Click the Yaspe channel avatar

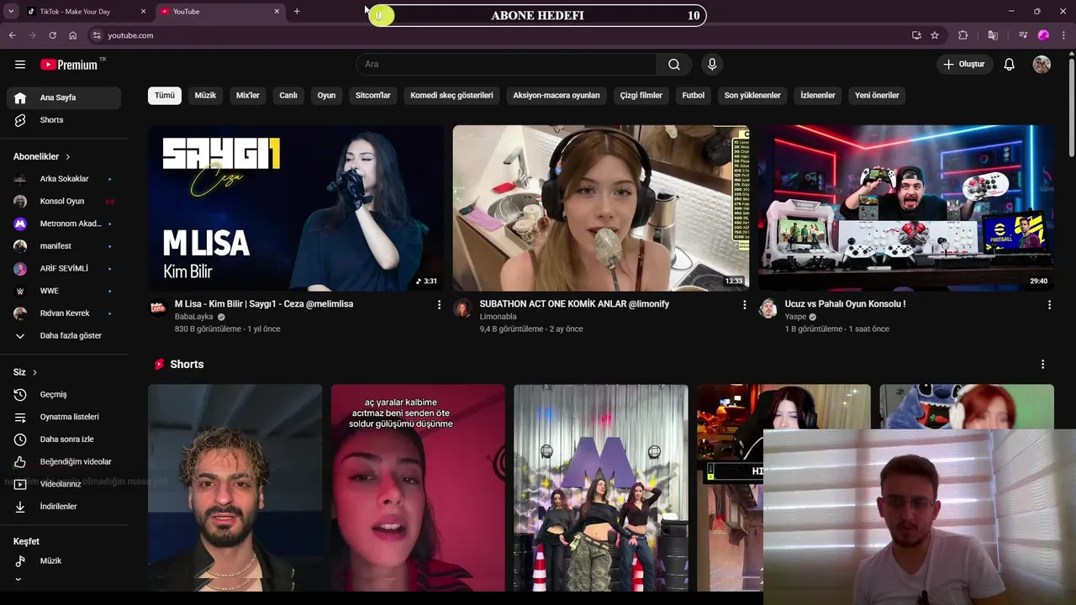tap(767, 308)
